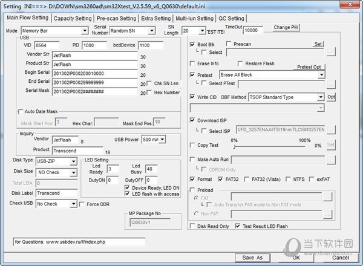
Task: Focus the Disk Label input field
Action: [56, 193]
